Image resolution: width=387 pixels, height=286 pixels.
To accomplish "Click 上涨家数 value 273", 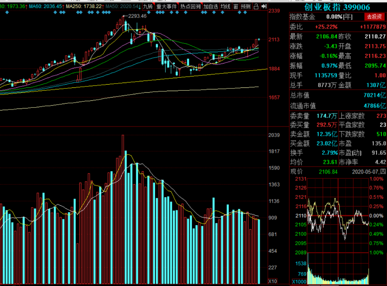I will [x=381, y=116].
